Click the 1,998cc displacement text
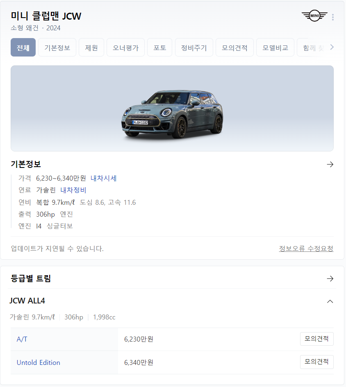 (104, 317)
